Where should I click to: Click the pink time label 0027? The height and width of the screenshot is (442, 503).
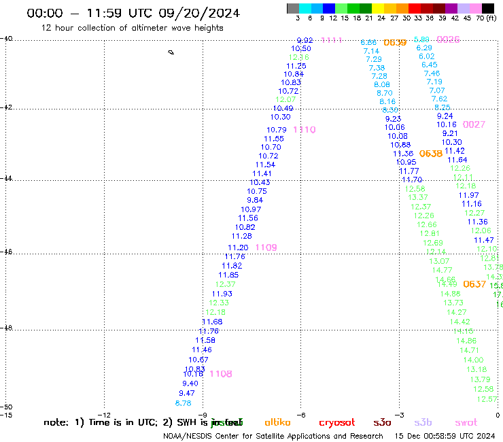(x=474, y=124)
